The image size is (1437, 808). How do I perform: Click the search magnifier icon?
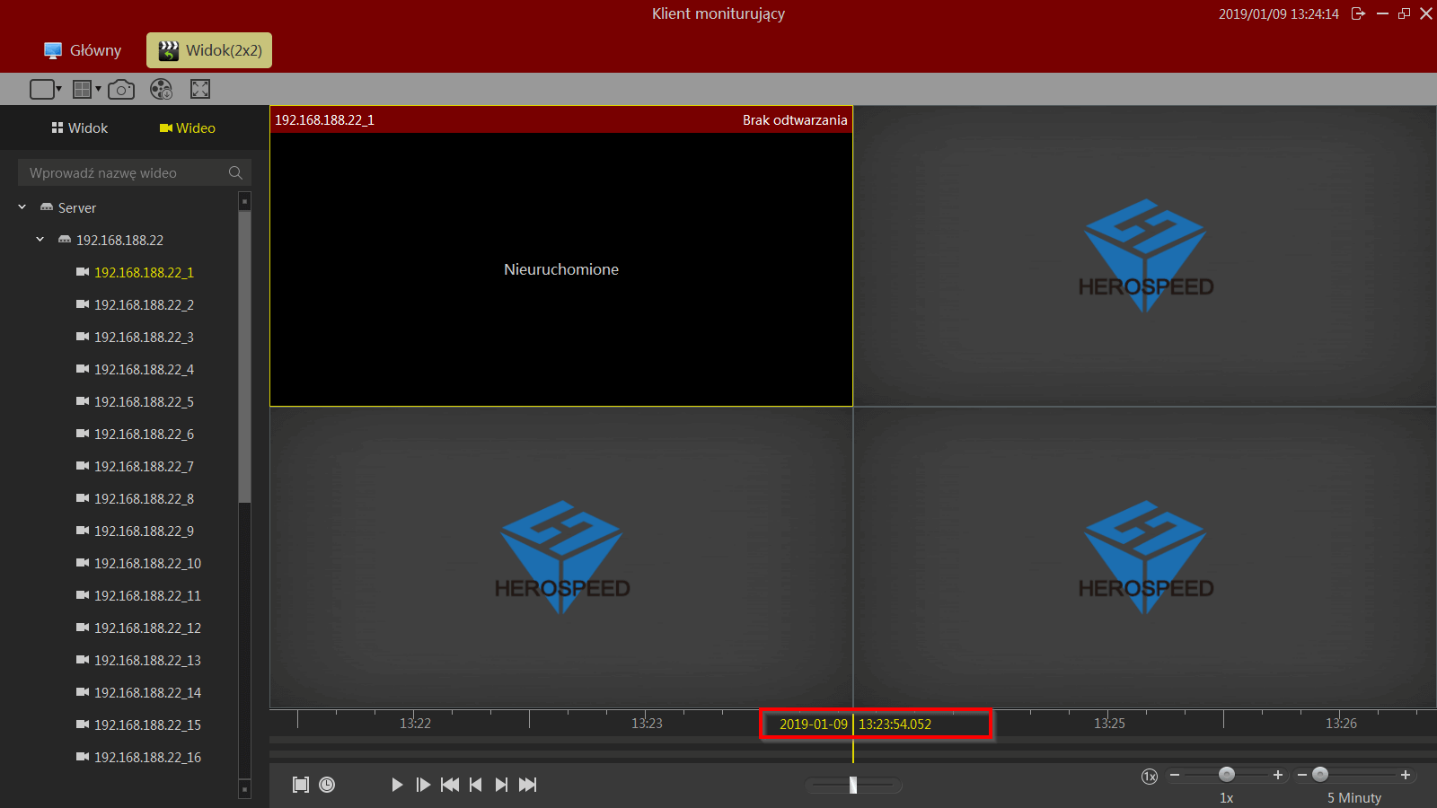(x=236, y=172)
